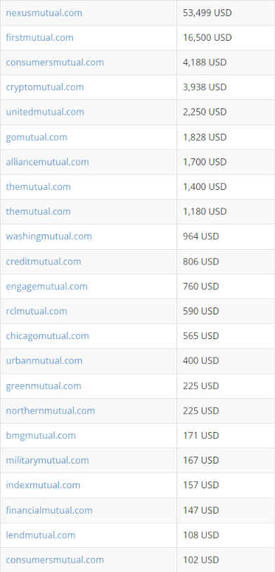275x572 pixels.
Task: Open cryptomutual.com domain link
Action: tap(45, 87)
